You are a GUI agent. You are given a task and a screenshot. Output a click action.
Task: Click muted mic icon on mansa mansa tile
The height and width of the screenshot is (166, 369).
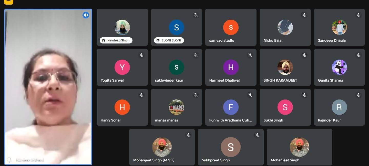pos(196,95)
